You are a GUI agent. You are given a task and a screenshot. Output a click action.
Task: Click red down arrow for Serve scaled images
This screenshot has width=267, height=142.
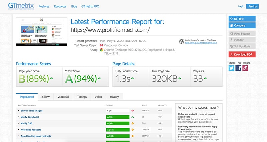[132, 111]
